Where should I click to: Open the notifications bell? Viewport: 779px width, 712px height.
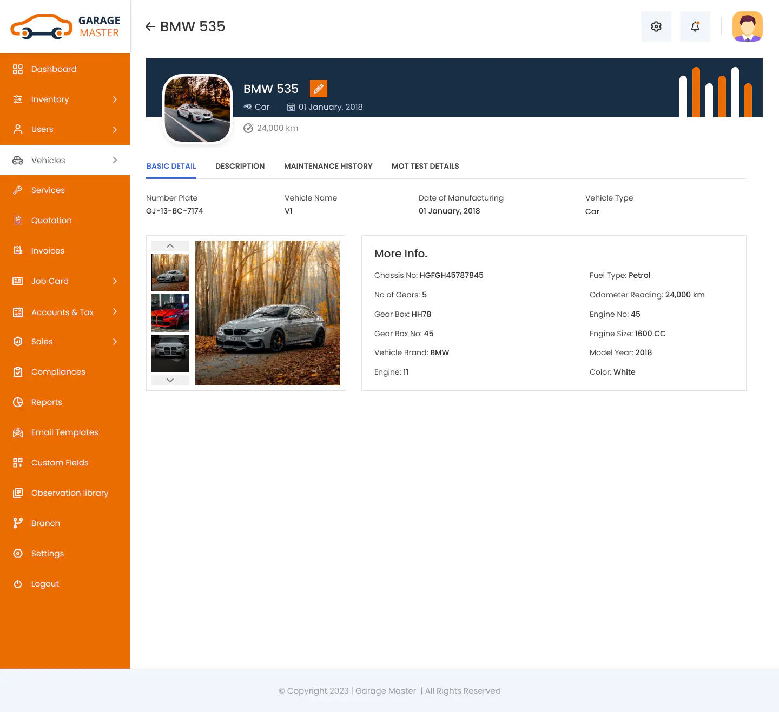[x=695, y=26]
